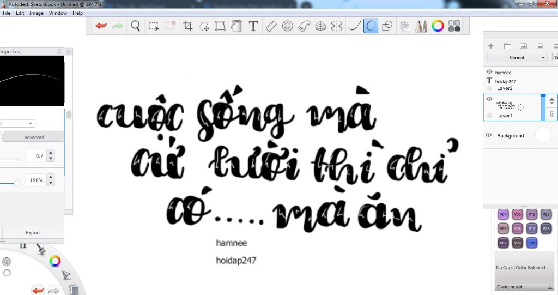Click the 100% slider handle in Properties
Viewport: 558px width, 295px height.
click(17, 183)
